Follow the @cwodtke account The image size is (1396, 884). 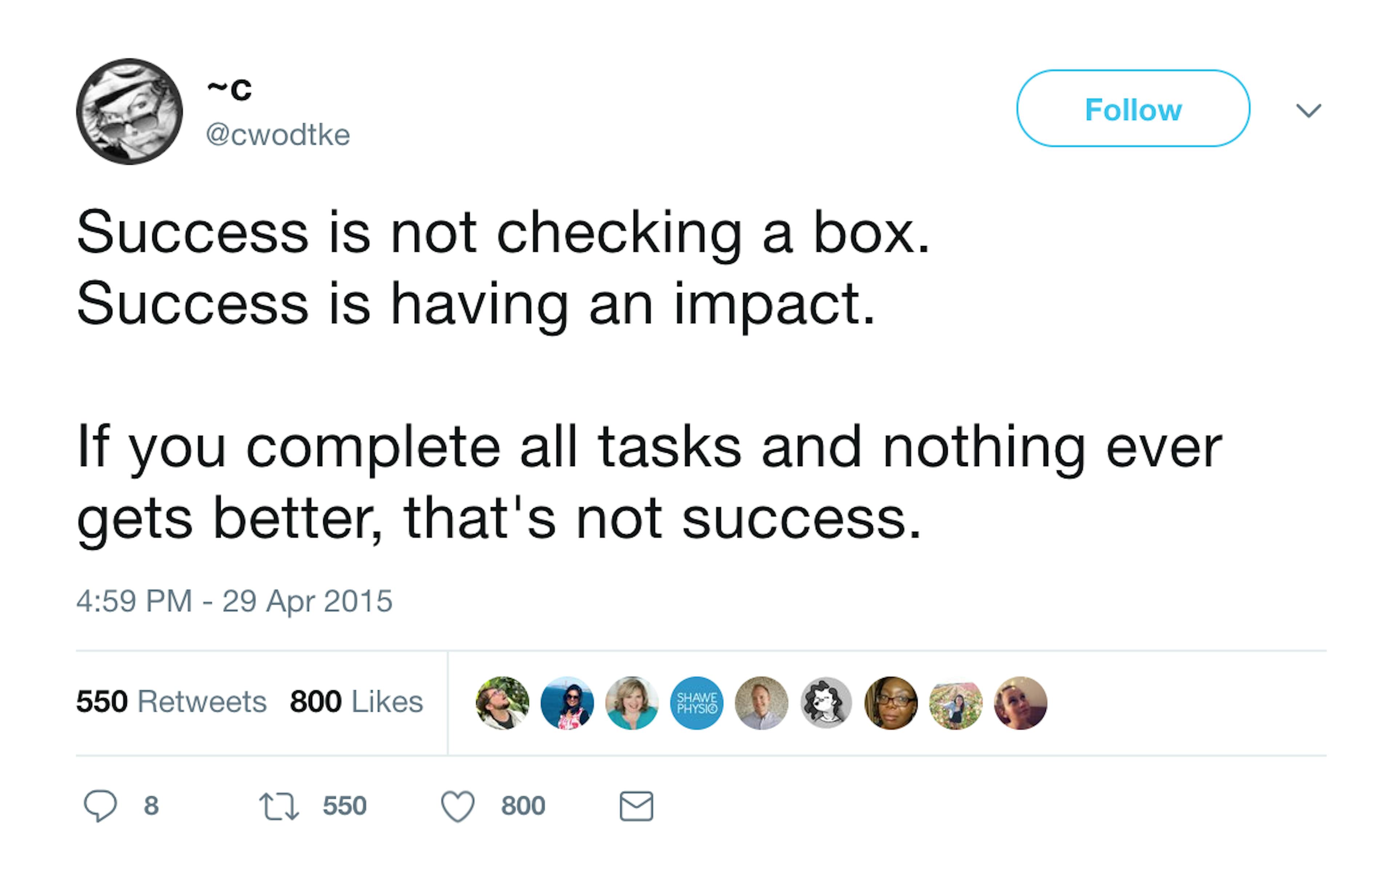click(x=1133, y=108)
